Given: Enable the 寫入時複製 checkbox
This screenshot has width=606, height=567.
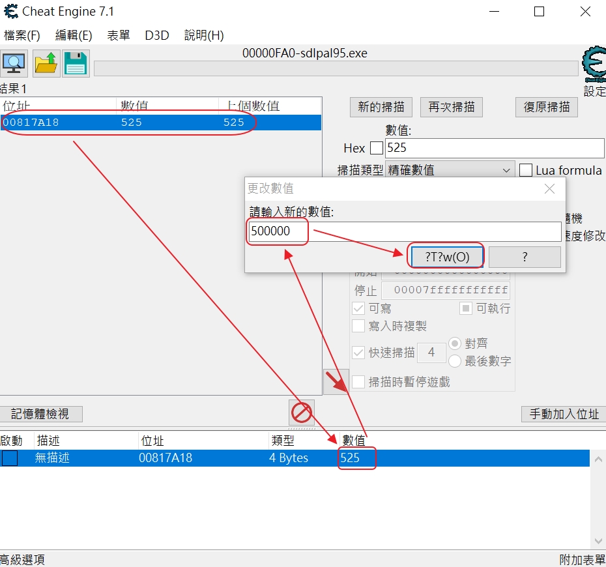Looking at the screenshot, I should coord(358,326).
